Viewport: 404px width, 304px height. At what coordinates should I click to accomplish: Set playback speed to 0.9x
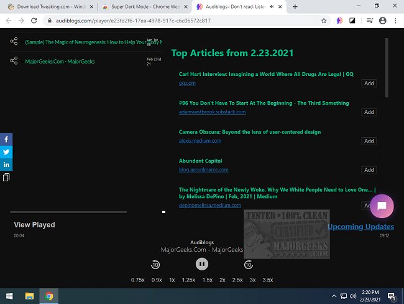point(157,280)
